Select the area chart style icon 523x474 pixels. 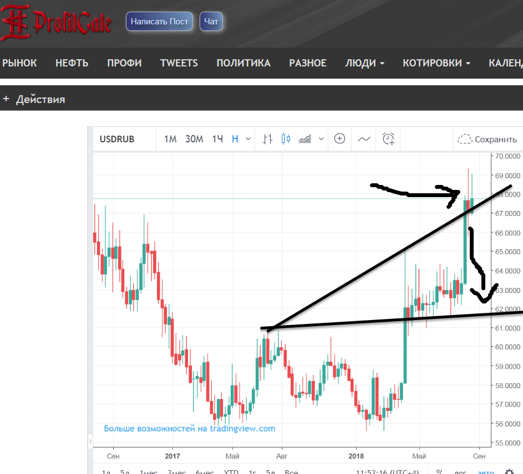coord(305,139)
